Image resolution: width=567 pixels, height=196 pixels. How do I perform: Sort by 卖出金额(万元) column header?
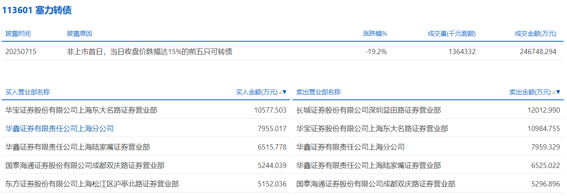click(530, 92)
